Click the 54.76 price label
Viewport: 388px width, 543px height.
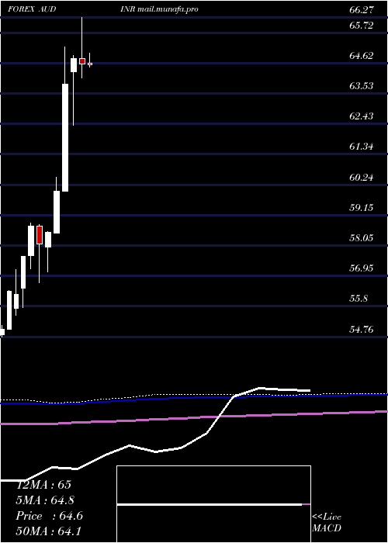362,330
